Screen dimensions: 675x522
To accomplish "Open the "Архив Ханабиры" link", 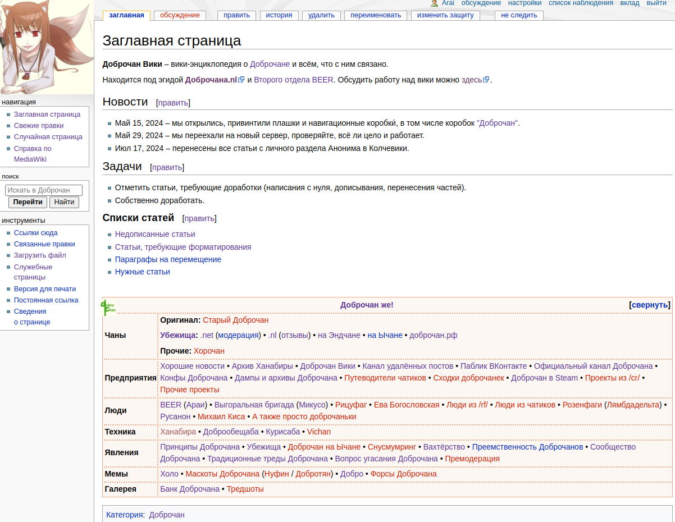I will (x=263, y=366).
